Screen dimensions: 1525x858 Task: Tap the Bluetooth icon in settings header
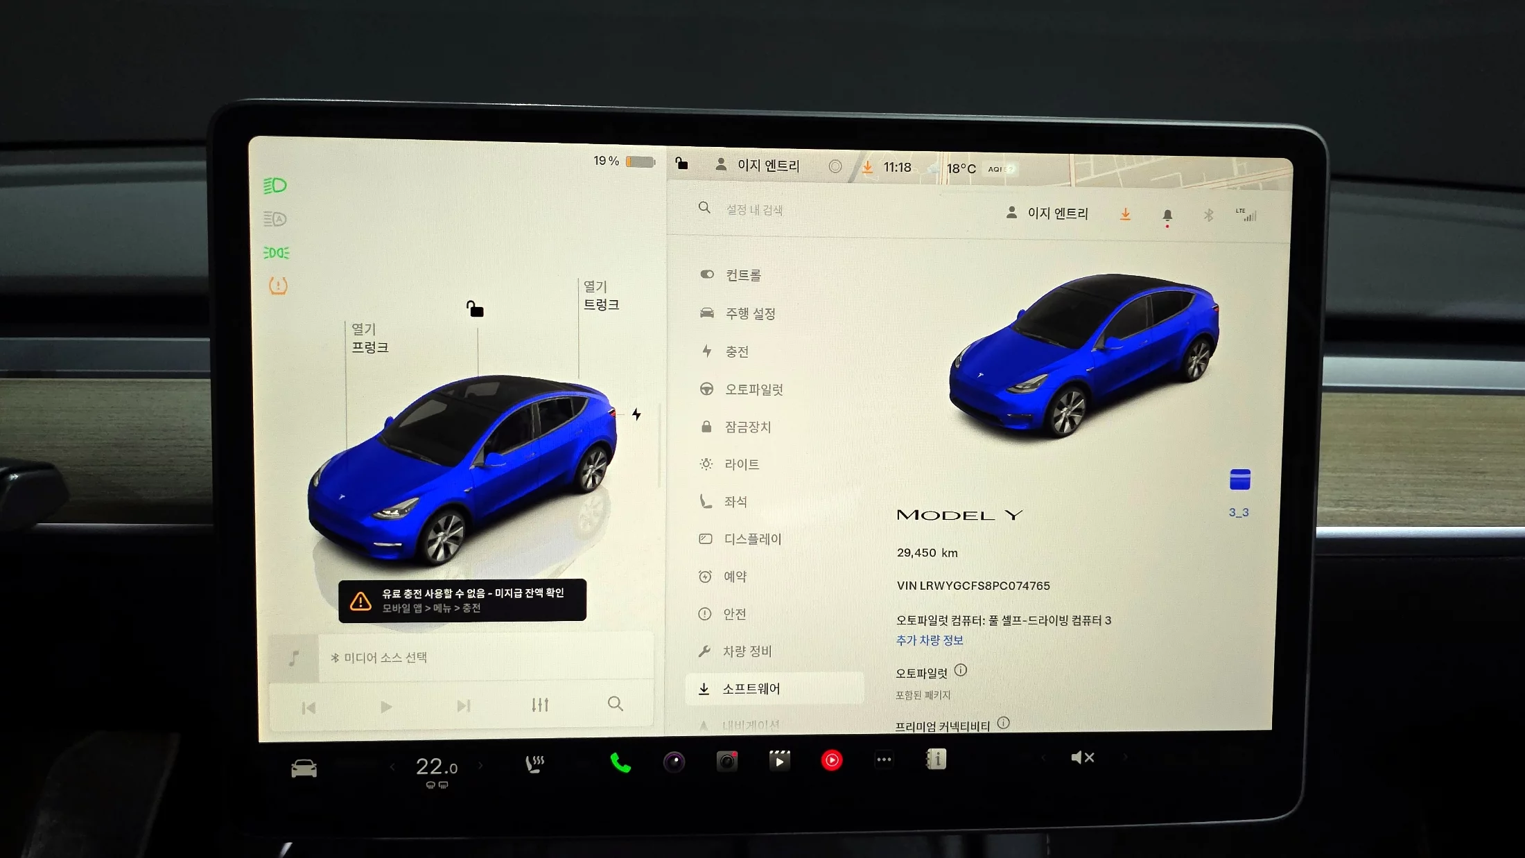coord(1208,216)
